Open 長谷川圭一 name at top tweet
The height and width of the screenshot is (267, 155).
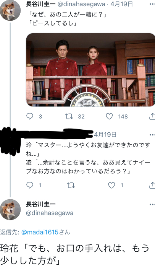[41, 4]
